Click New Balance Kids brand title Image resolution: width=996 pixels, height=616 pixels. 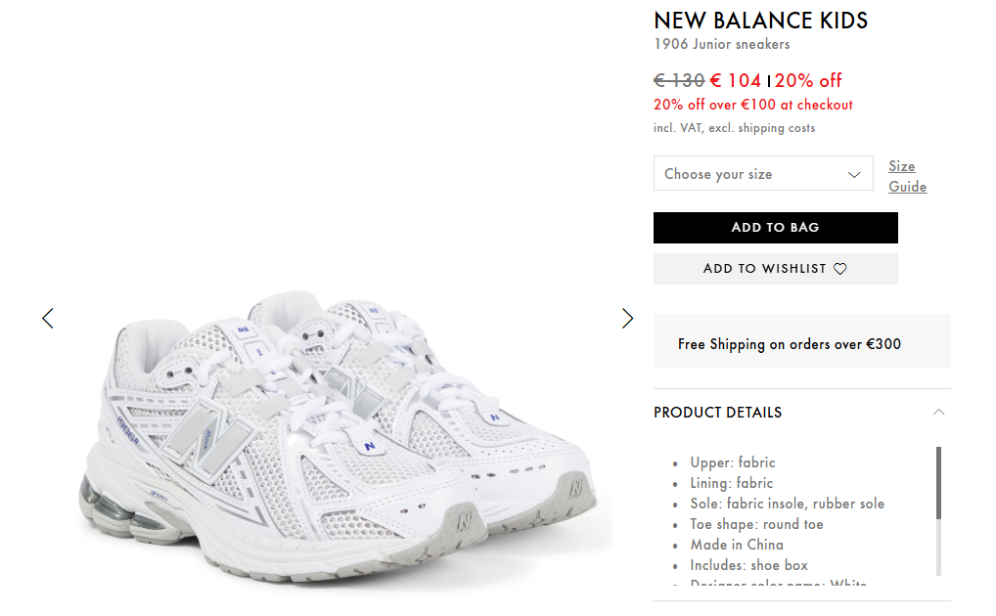tap(760, 21)
